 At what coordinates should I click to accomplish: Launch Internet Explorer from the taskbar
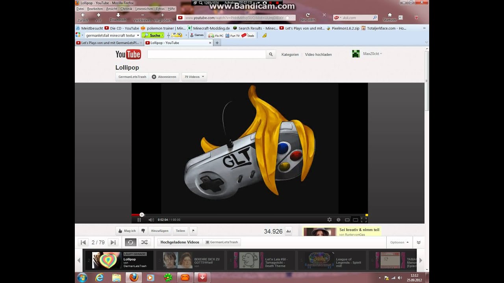pos(100,277)
